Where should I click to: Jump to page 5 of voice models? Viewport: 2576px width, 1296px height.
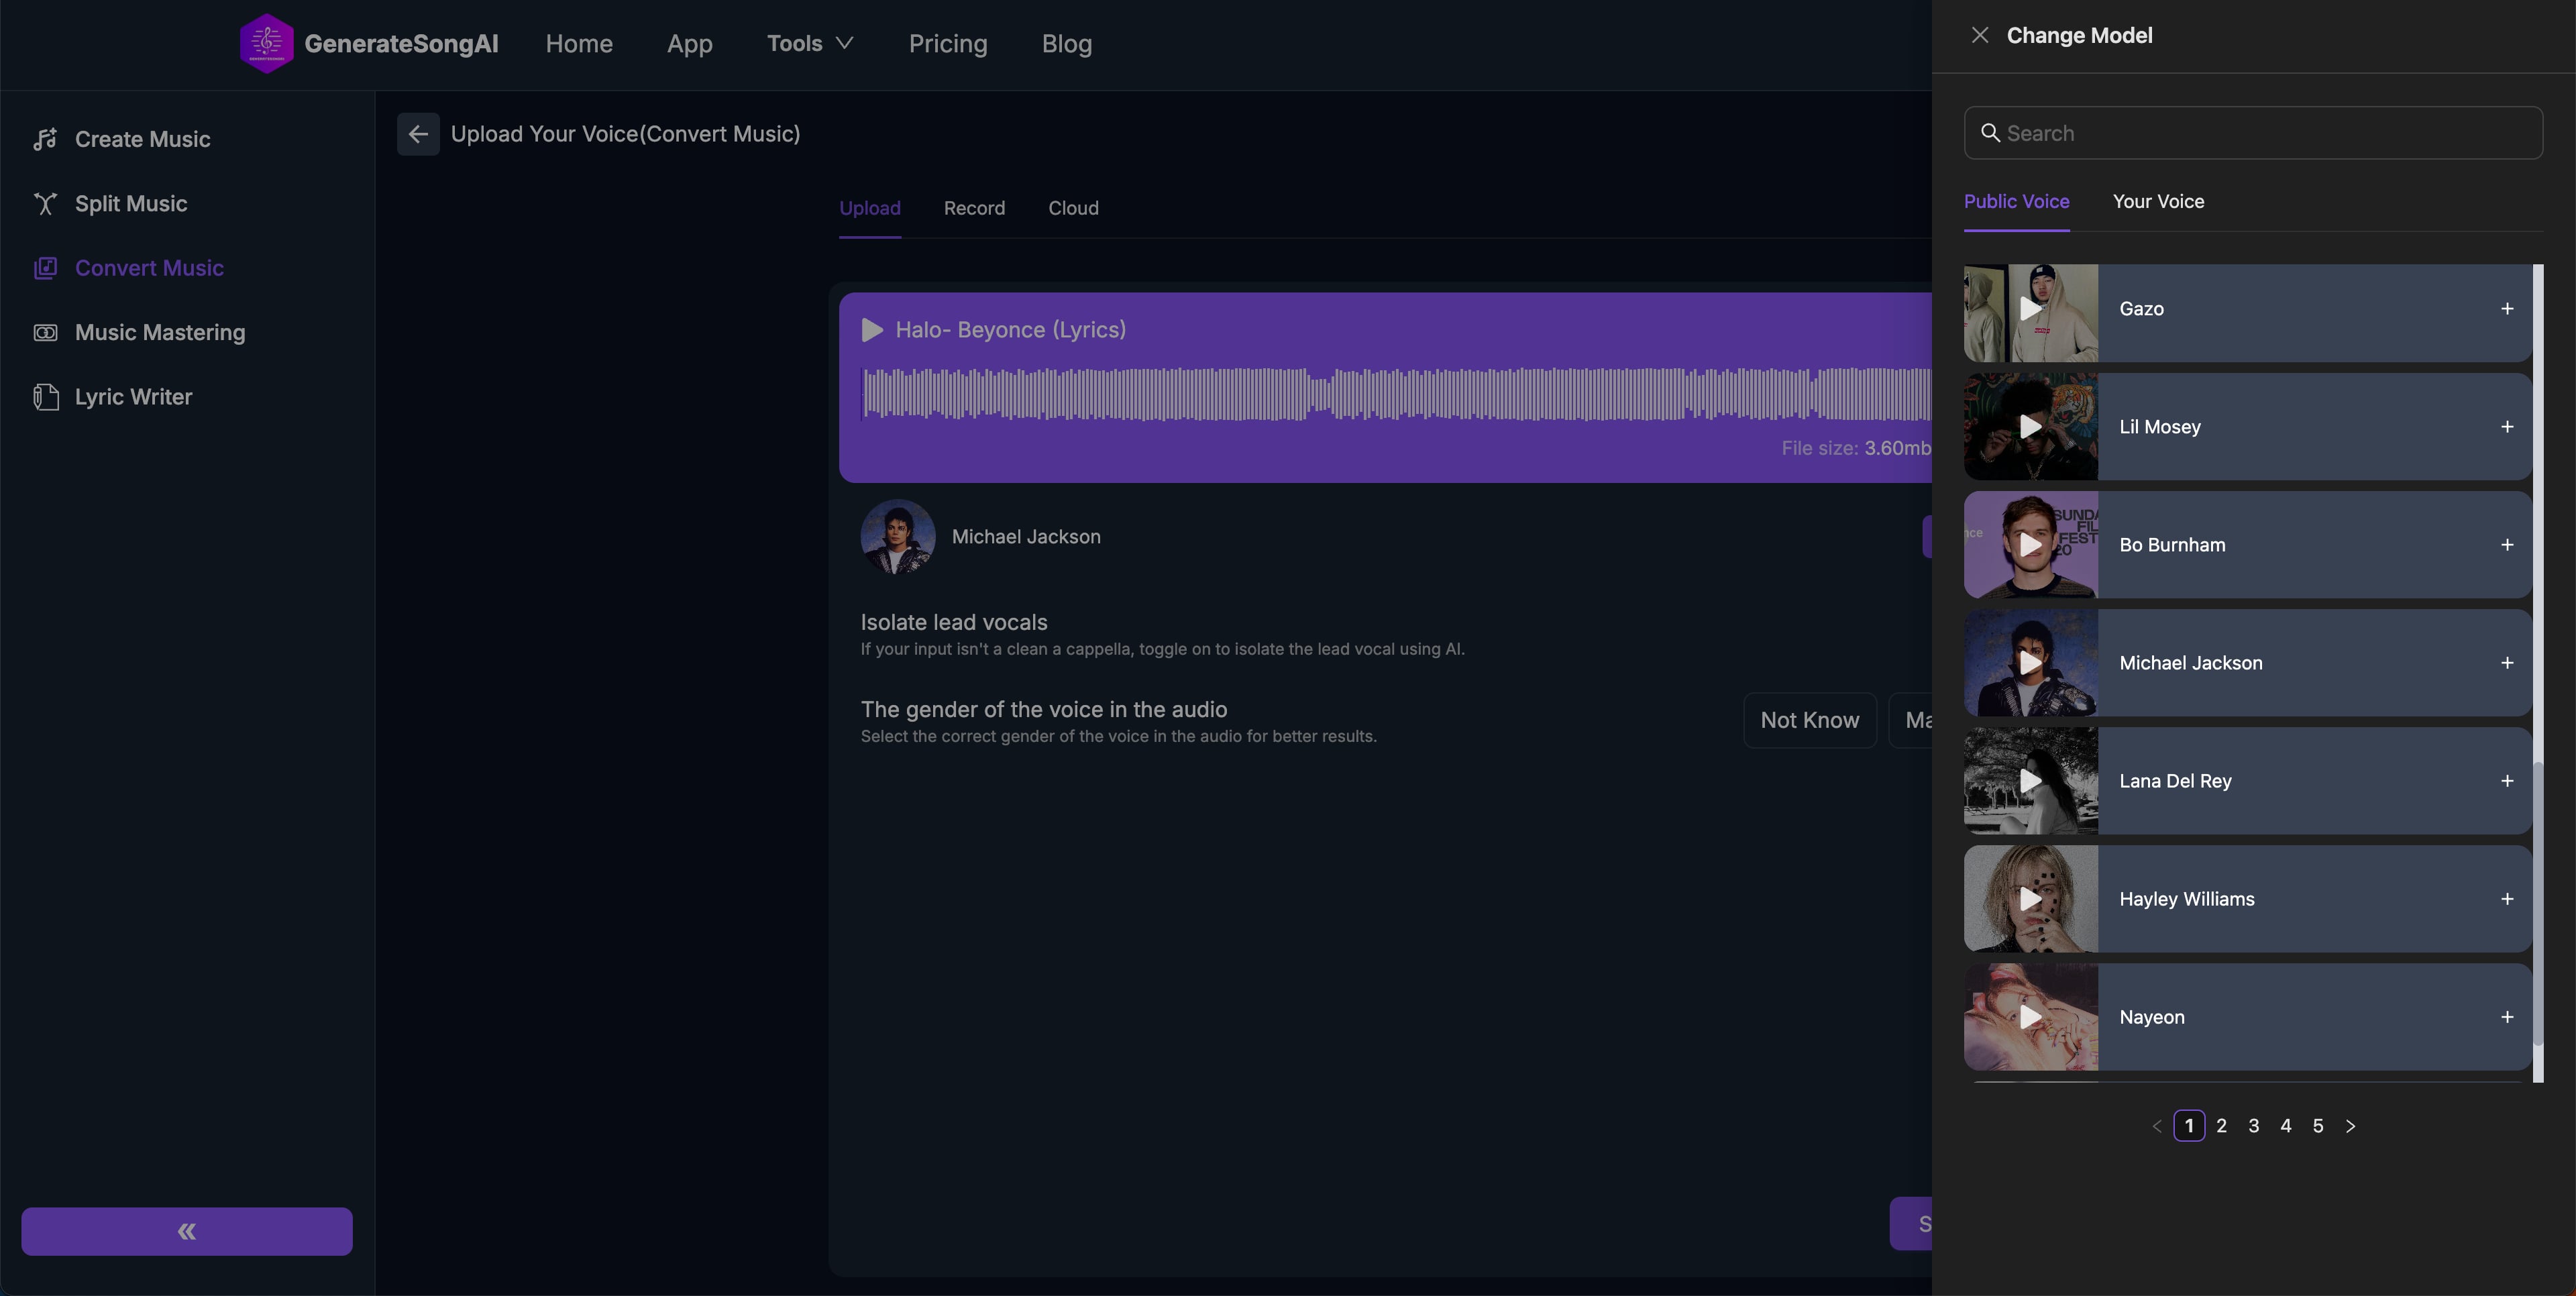[x=2317, y=1126]
